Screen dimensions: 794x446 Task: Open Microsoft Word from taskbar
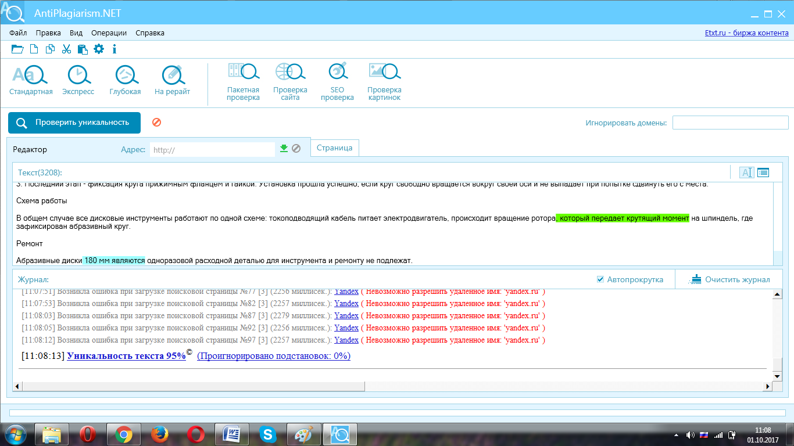point(232,434)
